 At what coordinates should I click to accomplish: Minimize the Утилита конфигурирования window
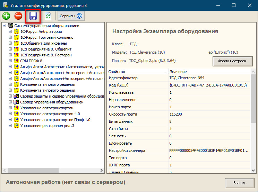[x=218, y=5]
